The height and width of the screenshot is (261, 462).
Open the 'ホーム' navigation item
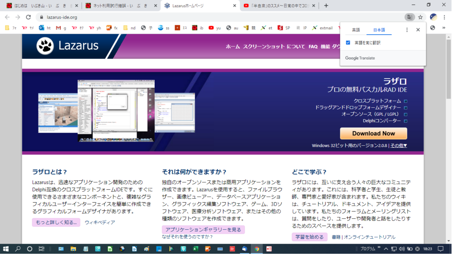tap(233, 46)
